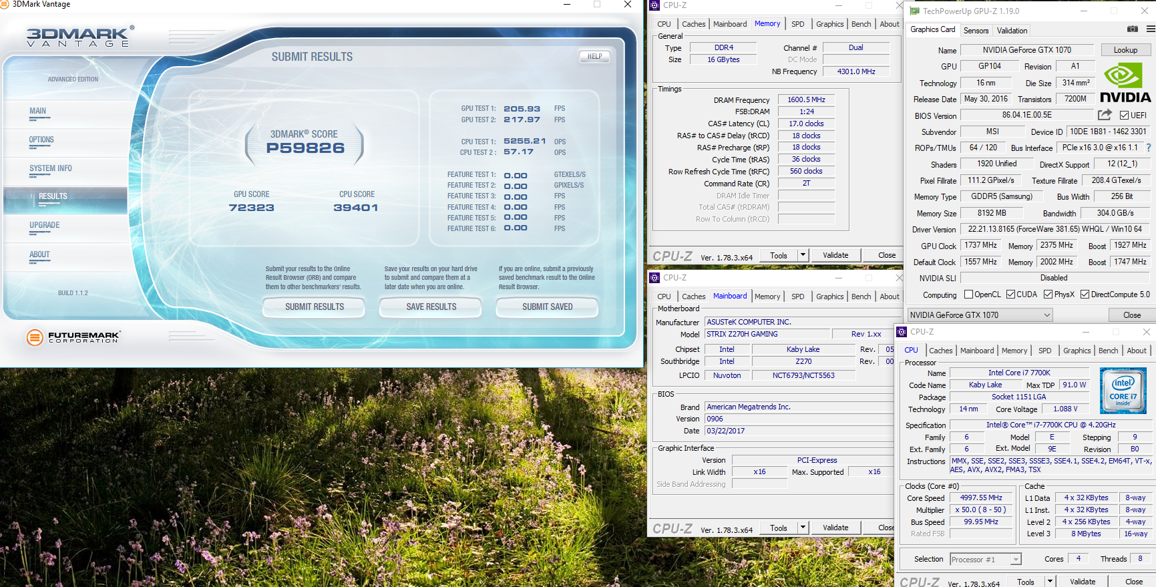Open Tools dropdown arrow in CPU-Z Mainboard window
Image resolution: width=1156 pixels, height=587 pixels.
click(x=803, y=528)
